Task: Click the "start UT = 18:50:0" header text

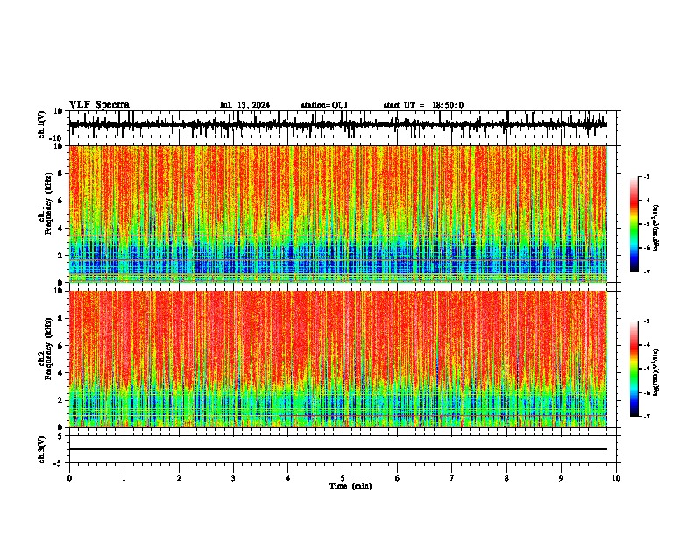Action: point(423,105)
